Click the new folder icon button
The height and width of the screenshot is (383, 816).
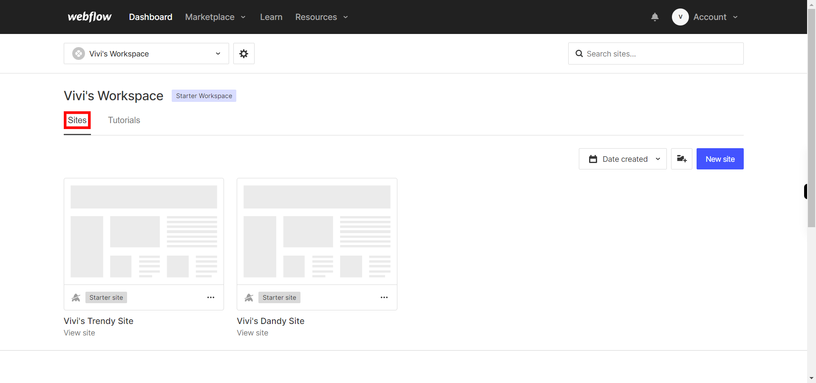pyautogui.click(x=682, y=159)
